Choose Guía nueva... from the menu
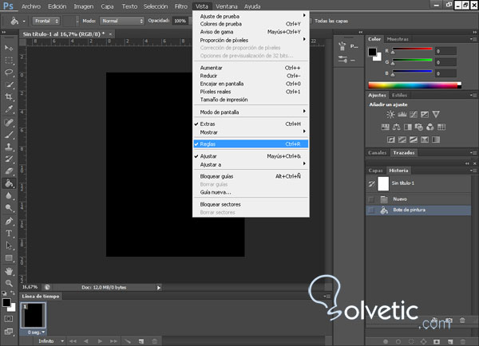Screen dimensions: 479x346 tap(216, 191)
